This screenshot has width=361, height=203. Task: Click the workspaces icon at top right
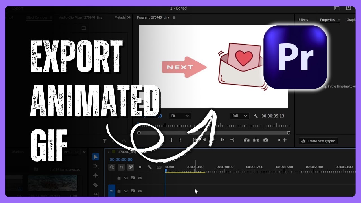pos(337,8)
